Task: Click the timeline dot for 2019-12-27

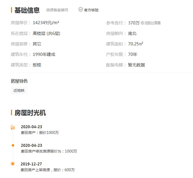Action: pos(13,164)
